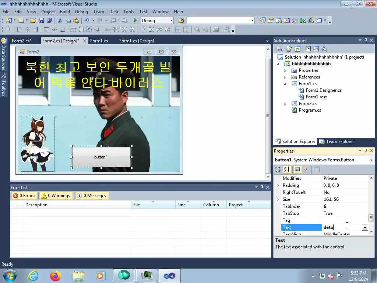377x283 pixels.
Task: Click Align to Grid layout icon
Action: point(9,29)
